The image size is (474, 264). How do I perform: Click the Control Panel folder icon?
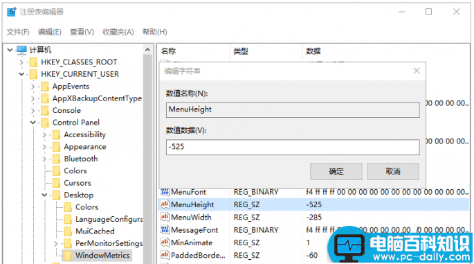click(x=45, y=123)
